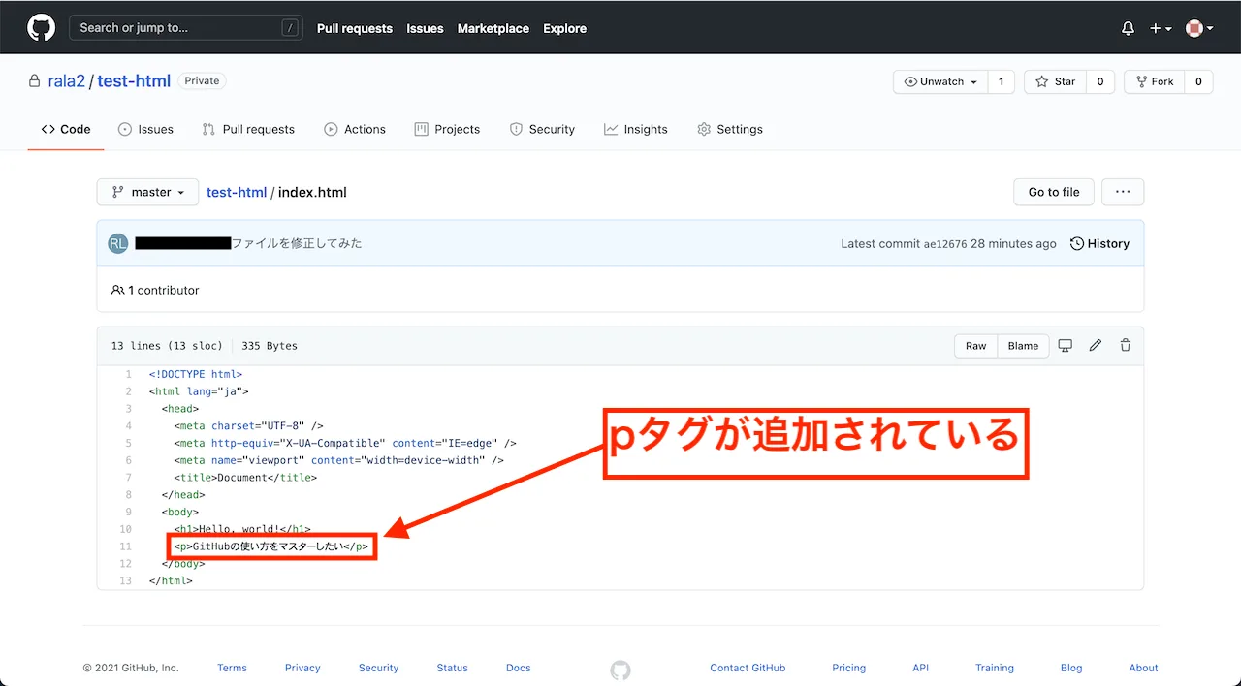Select line number 11

tap(125, 546)
